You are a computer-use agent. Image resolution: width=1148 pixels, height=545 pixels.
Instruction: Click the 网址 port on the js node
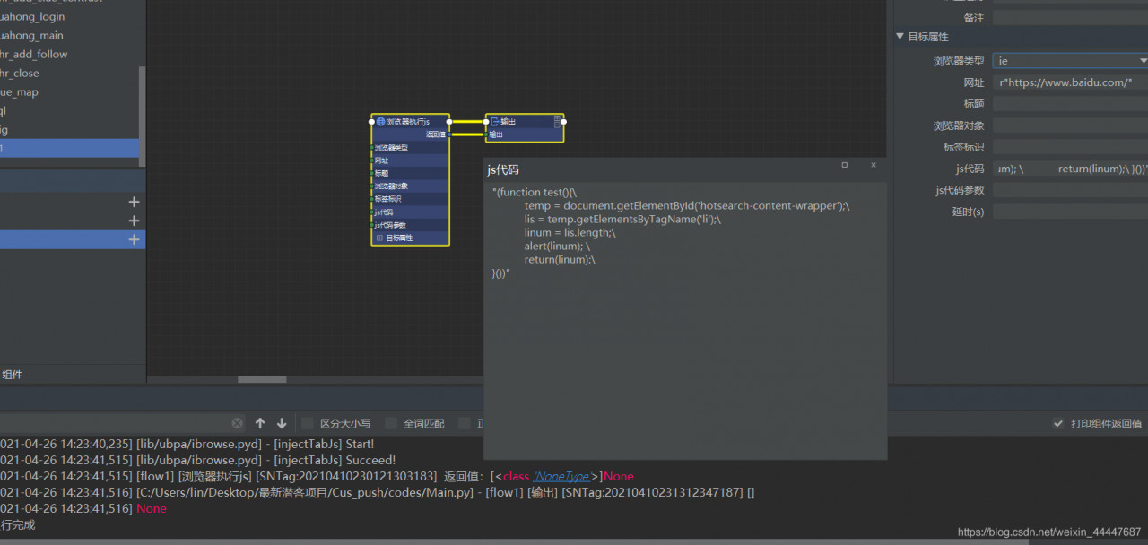[371, 160]
